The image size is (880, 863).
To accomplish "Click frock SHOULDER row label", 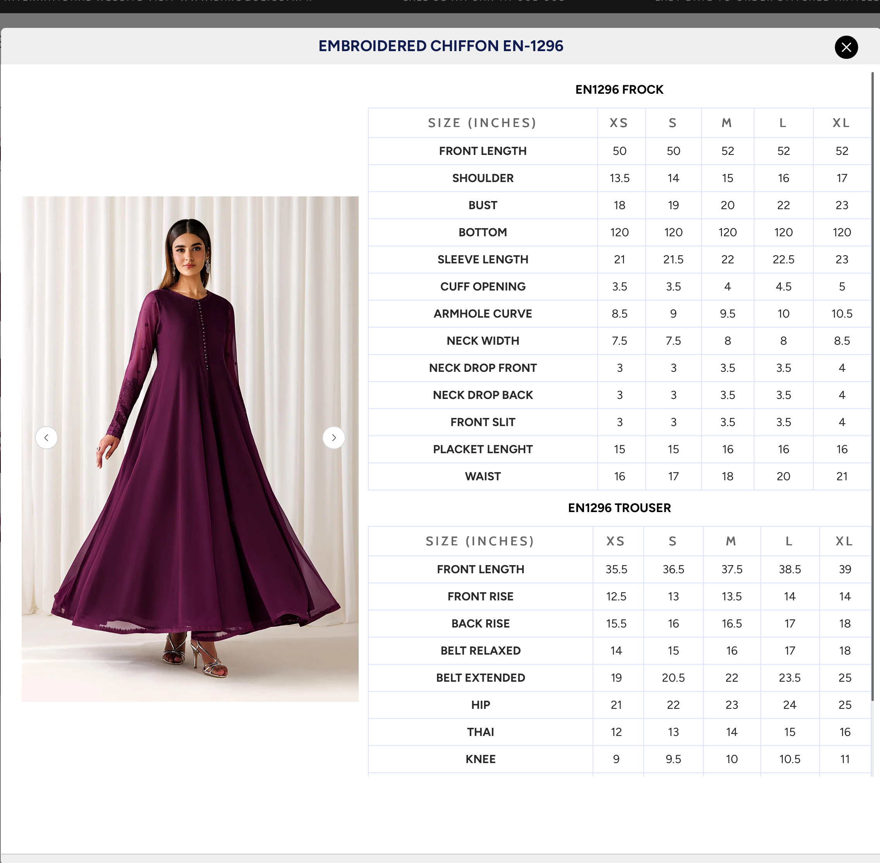I will [483, 178].
